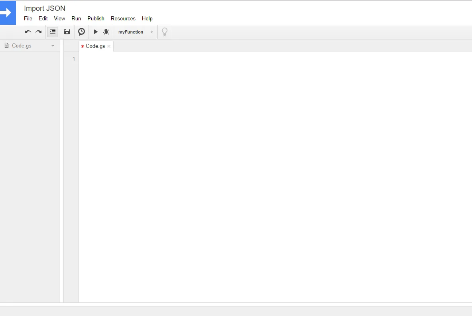Click line number 1 in the gutter
472x316 pixels.
point(74,59)
